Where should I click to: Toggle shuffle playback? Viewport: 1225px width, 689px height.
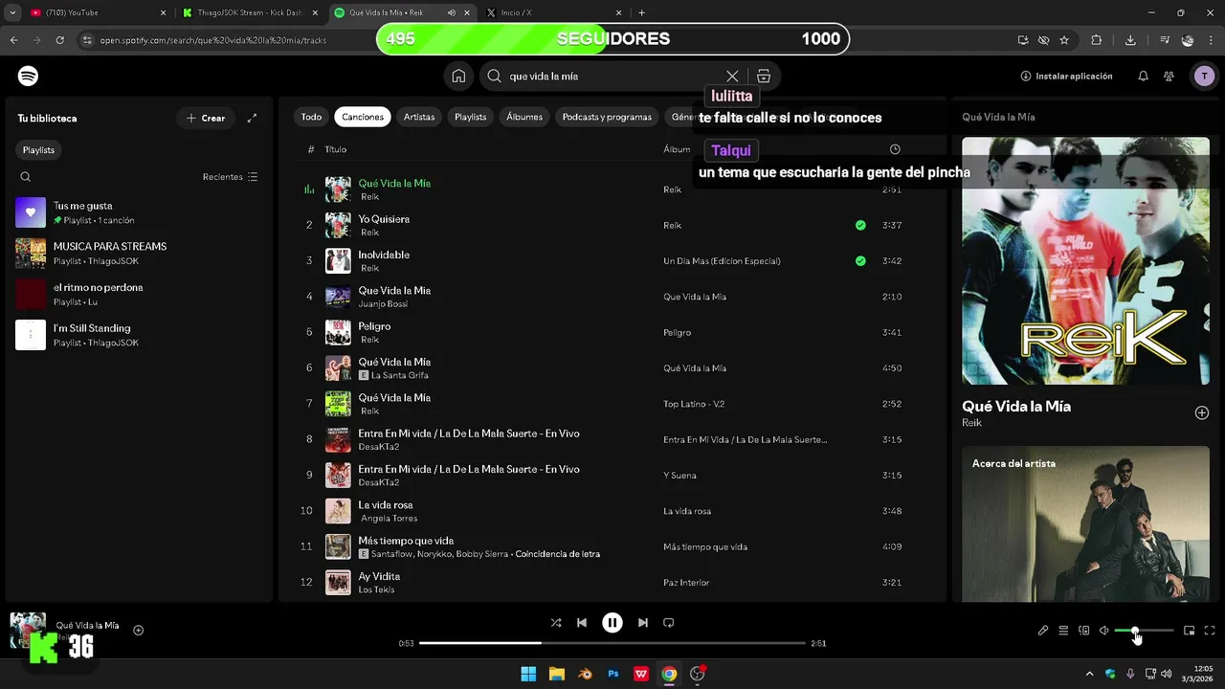click(556, 622)
